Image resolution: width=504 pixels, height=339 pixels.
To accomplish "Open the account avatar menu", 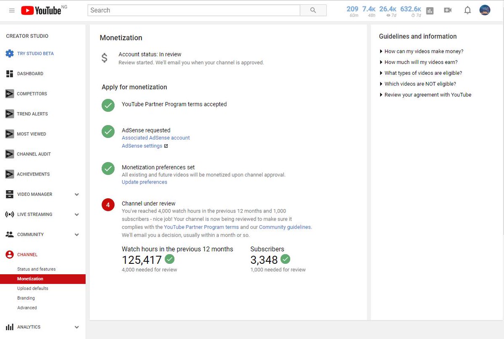I will [485, 11].
